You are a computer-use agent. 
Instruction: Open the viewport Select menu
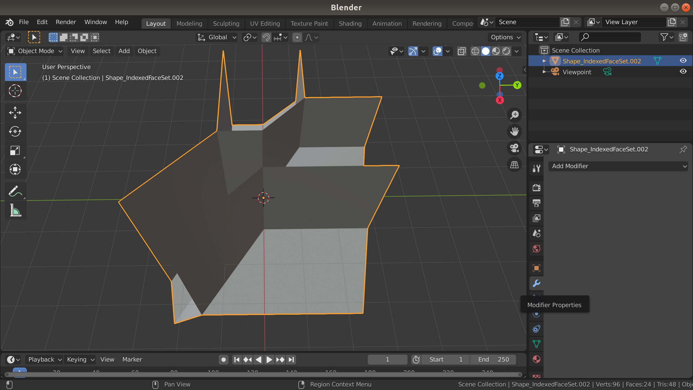(102, 51)
